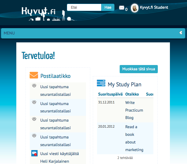Click the Muokkaa tätä sivua button
The height and width of the screenshot is (164, 187).
(x=139, y=69)
